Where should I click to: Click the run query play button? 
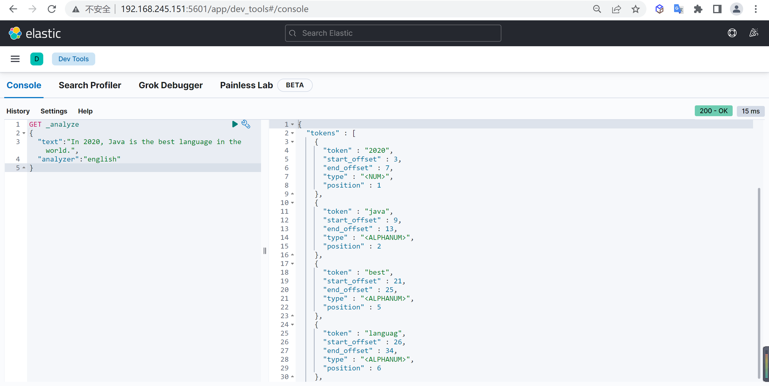coord(235,124)
